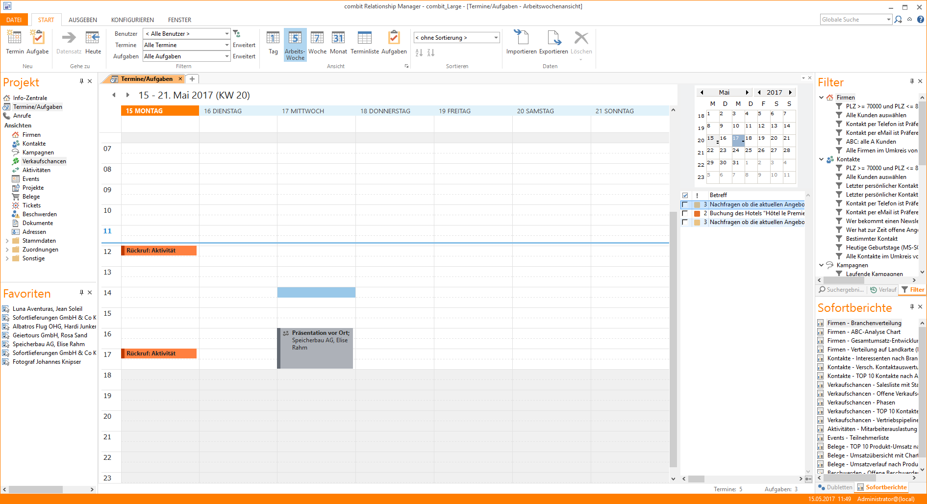Open the Verkaufschancen view in the Projekt panel
Viewport: 927px width, 504px height.
tap(44, 161)
